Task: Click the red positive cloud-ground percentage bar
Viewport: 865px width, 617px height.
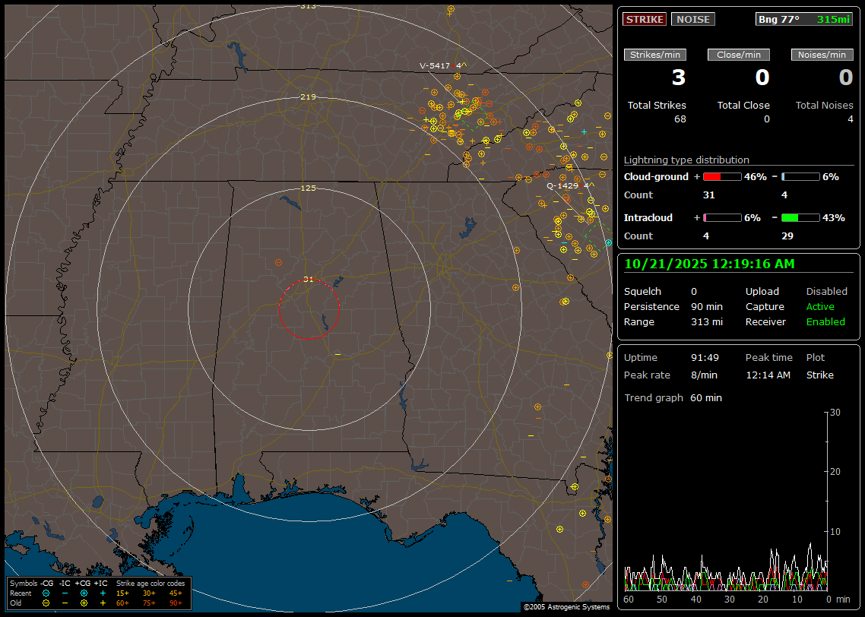Action: pyautogui.click(x=721, y=176)
